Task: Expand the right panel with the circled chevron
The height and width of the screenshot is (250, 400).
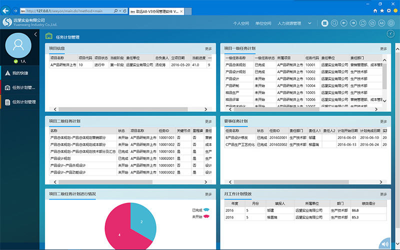Action: tap(391, 33)
